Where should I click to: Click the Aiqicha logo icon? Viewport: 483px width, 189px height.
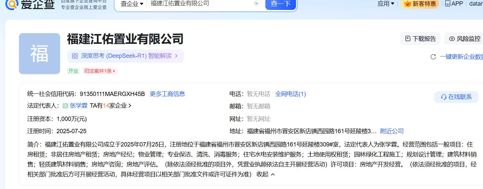[x=12, y=4]
